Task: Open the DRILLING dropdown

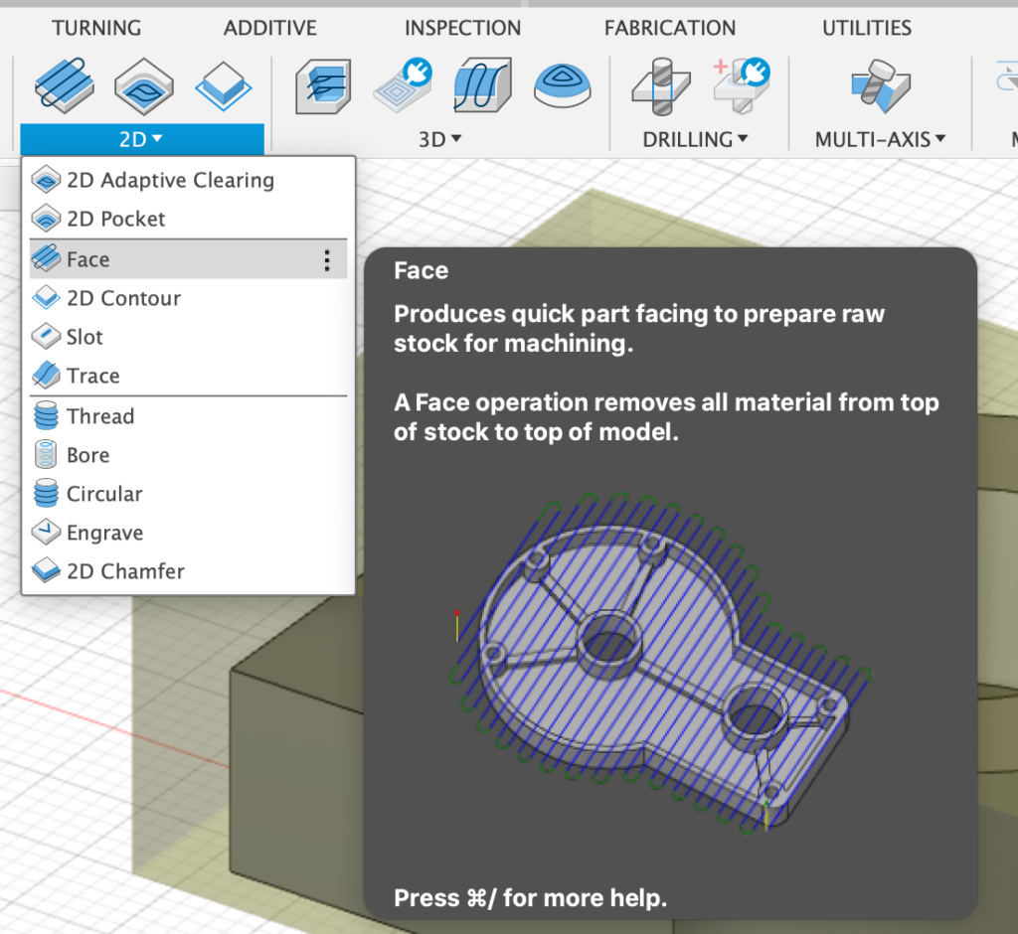Action: 695,140
